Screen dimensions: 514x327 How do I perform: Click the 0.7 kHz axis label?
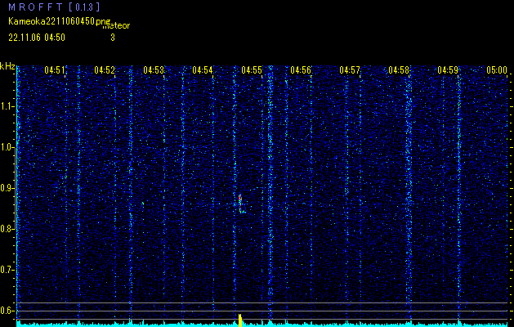tap(7, 270)
